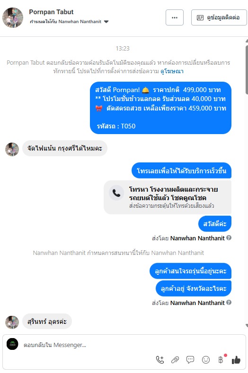Click the baht payment icon
The width and height of the screenshot is (248, 373).
click(221, 360)
